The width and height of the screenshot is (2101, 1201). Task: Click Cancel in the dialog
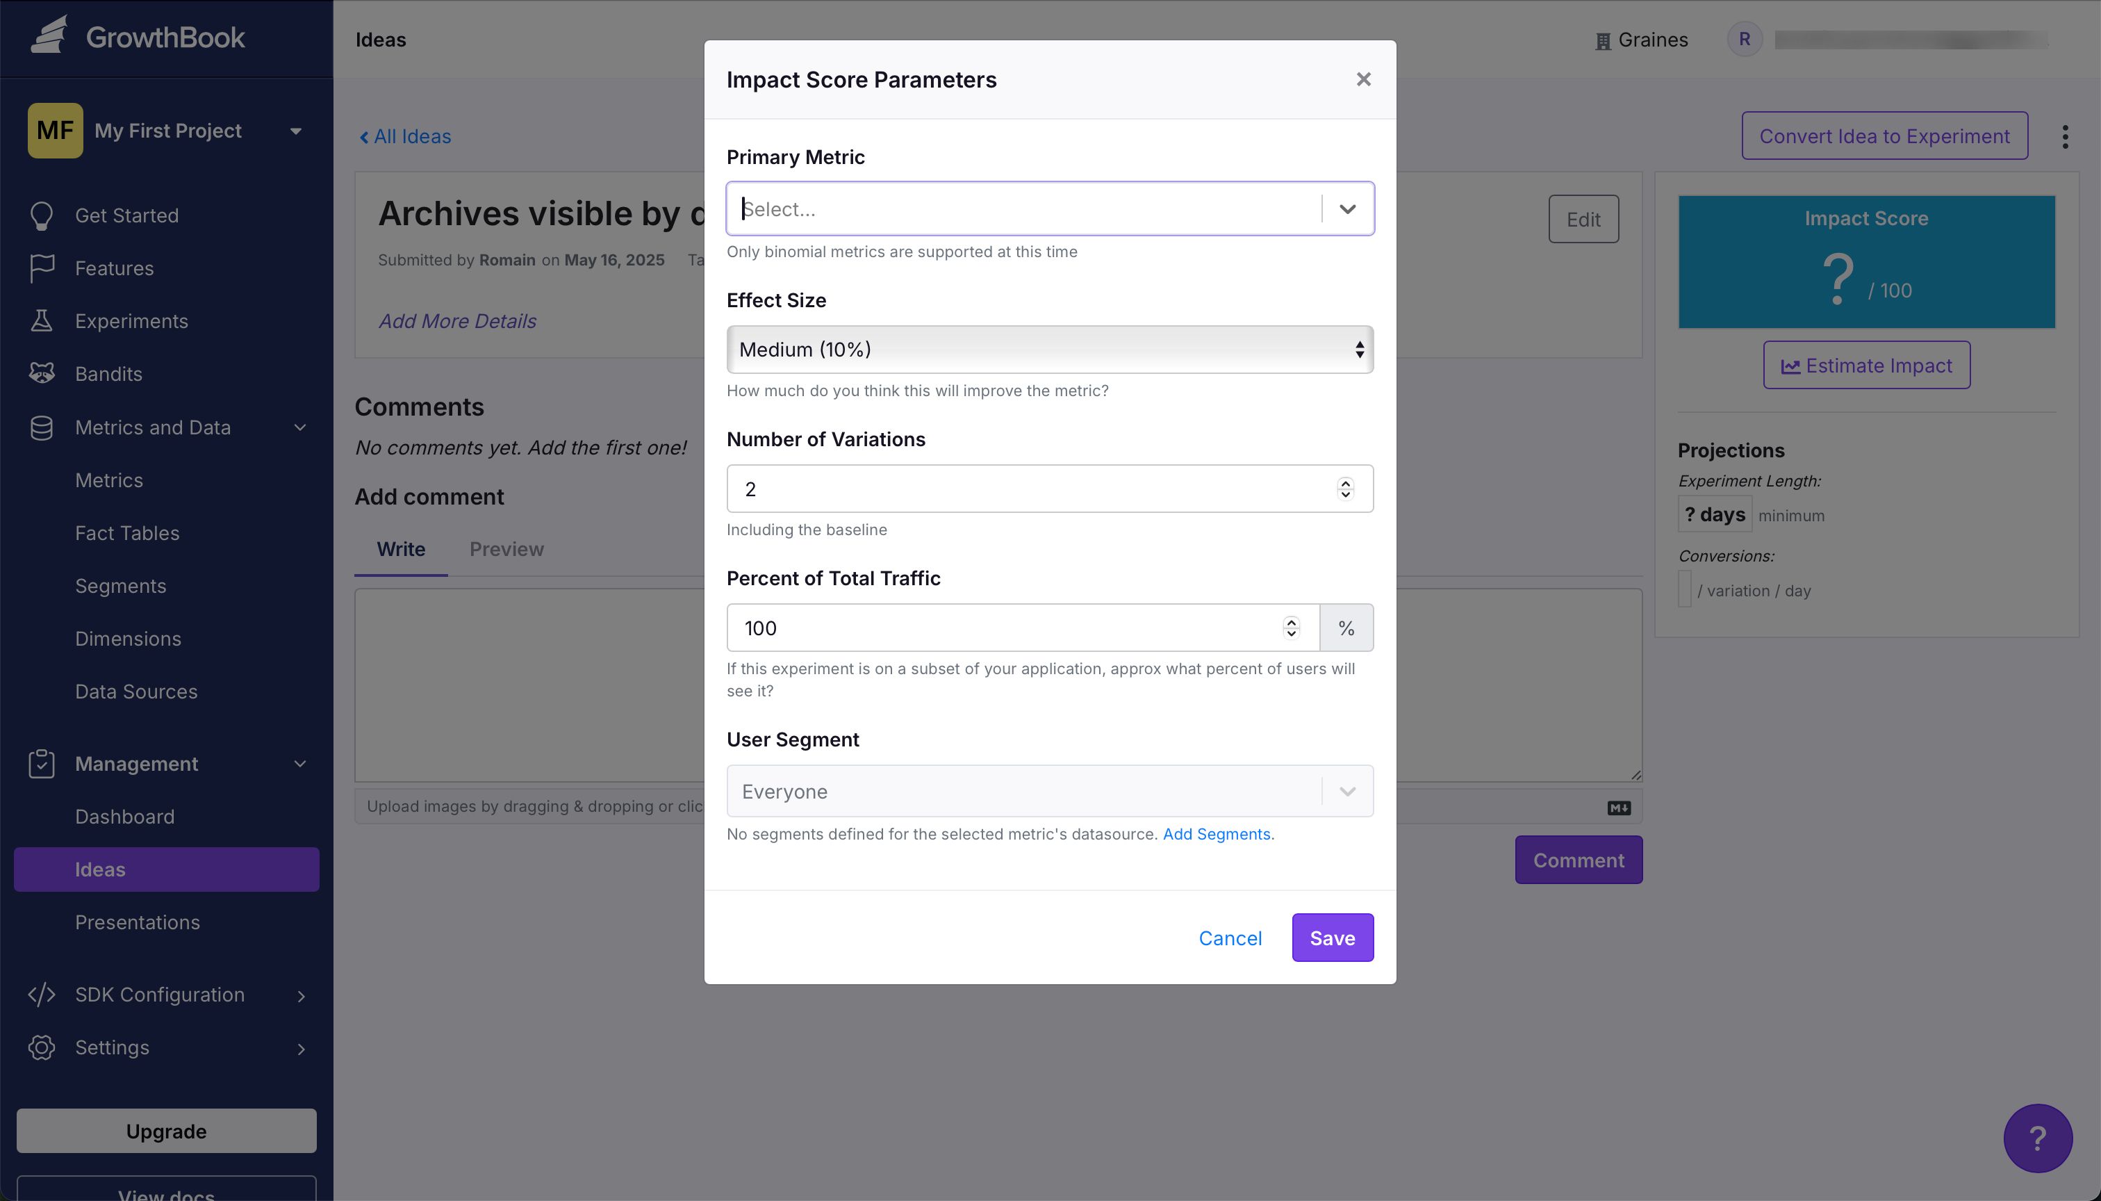(1230, 938)
